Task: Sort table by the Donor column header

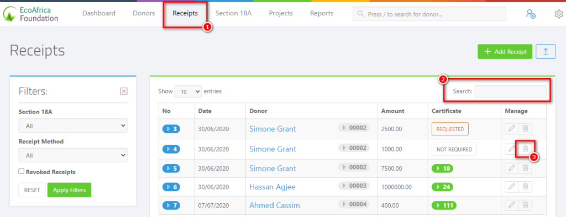Action: tap(312, 111)
